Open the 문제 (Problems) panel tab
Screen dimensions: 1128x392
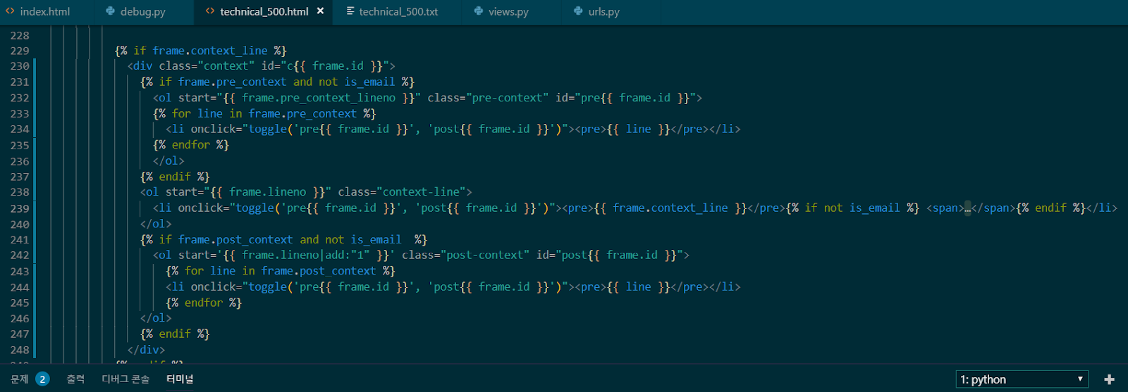click(20, 379)
